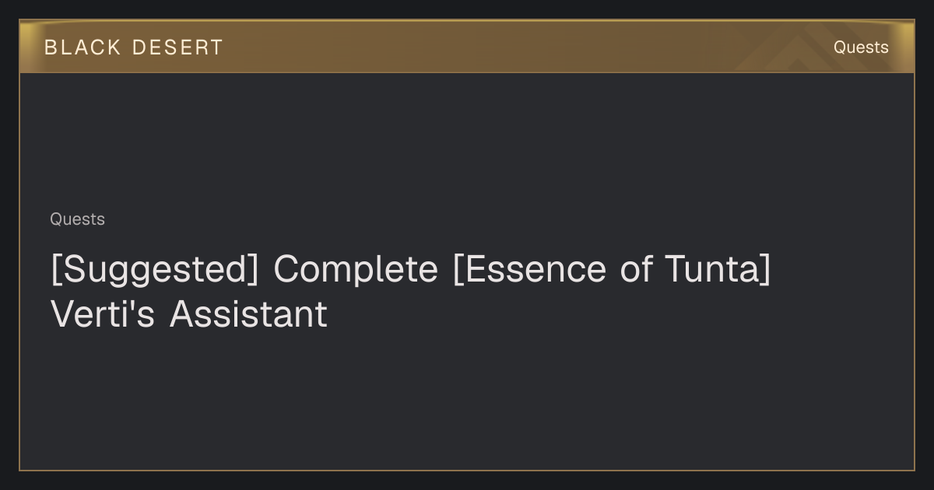Viewport: 934px width, 490px height.
Task: Click the word Assistant in the heading
Action: (248, 314)
